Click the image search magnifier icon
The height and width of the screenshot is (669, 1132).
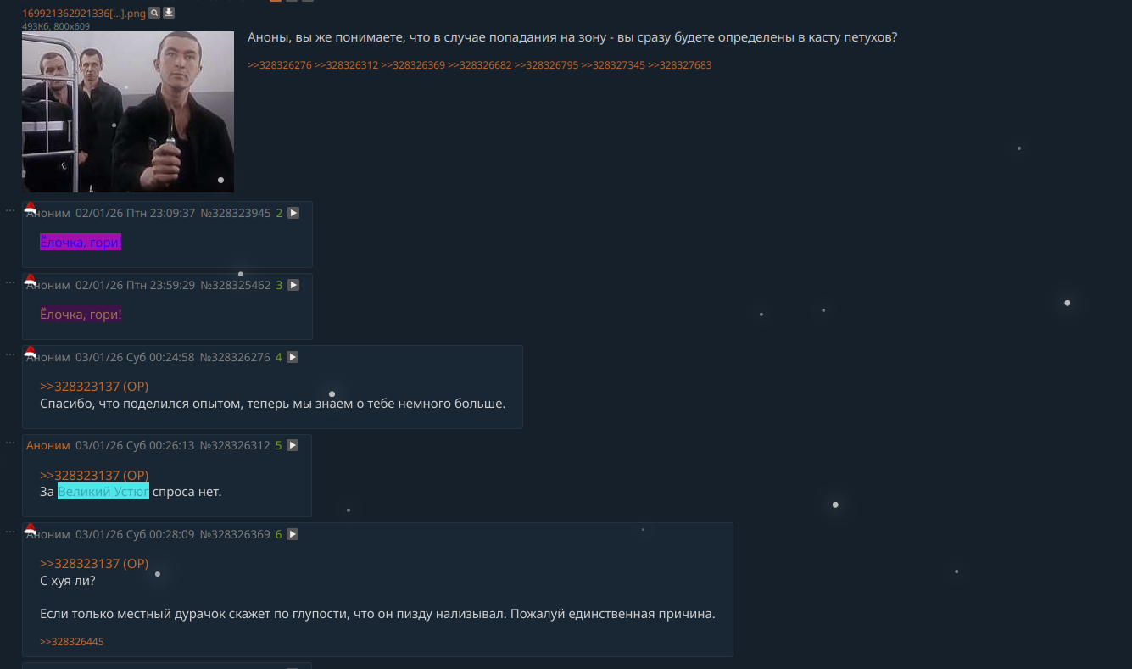point(154,13)
